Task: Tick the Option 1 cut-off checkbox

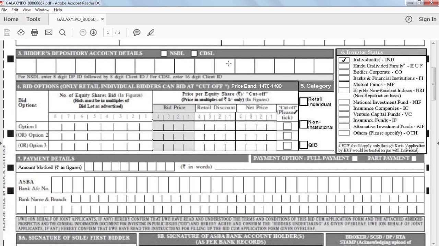Action: pos(287,126)
